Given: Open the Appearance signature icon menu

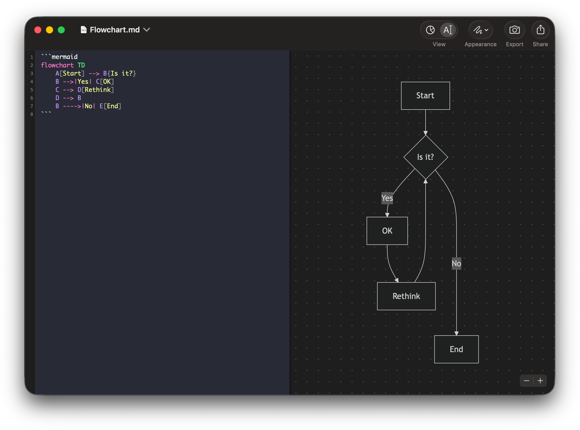Looking at the screenshot, I should [480, 30].
